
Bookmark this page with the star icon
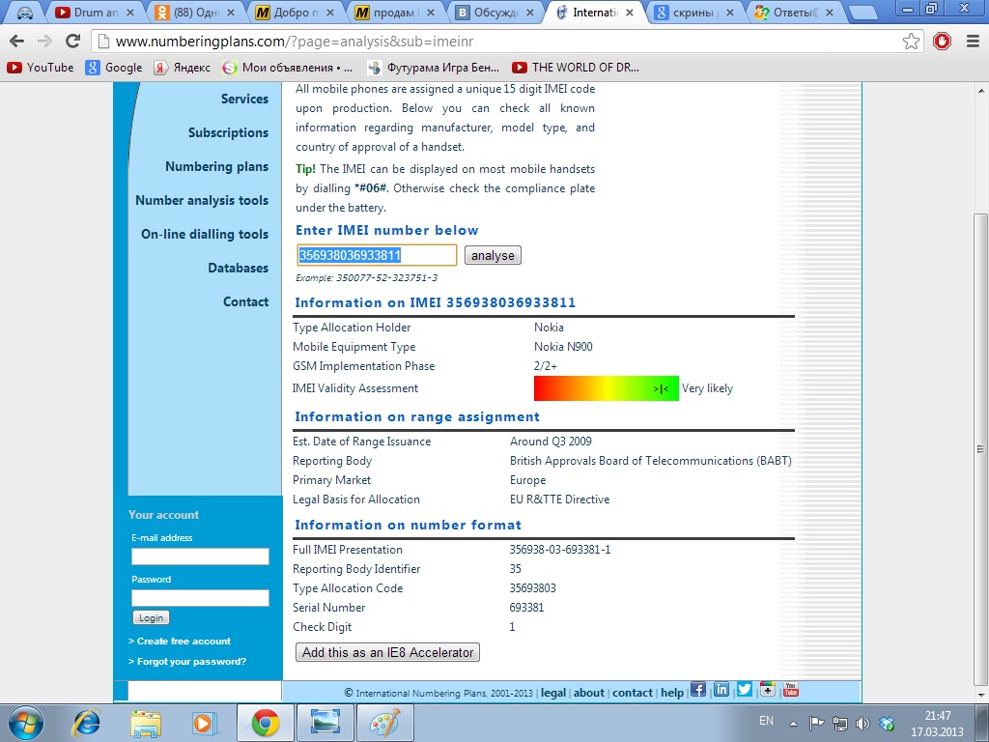pyautogui.click(x=911, y=42)
